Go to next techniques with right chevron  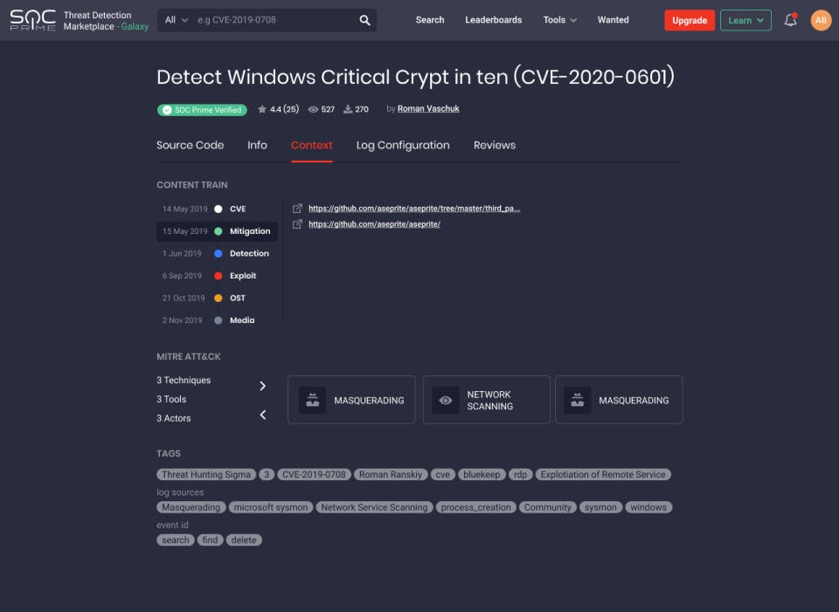pos(263,386)
